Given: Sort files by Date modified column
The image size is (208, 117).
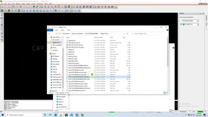Looking at the screenshot, I should [x=98, y=37].
